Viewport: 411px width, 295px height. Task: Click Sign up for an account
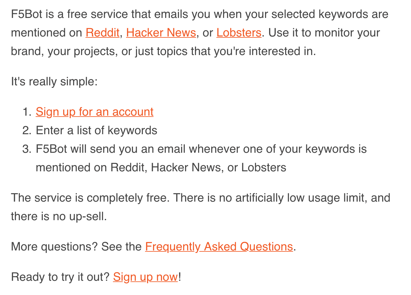click(x=95, y=112)
